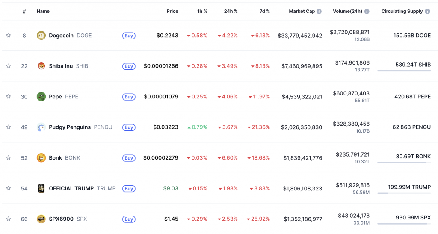
Task: Sort by Market Cap header
Action: click(302, 12)
